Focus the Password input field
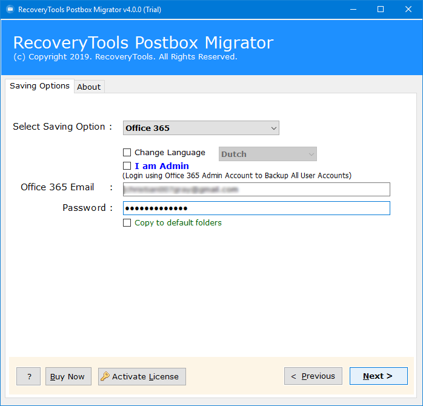The height and width of the screenshot is (406, 423). click(x=256, y=208)
